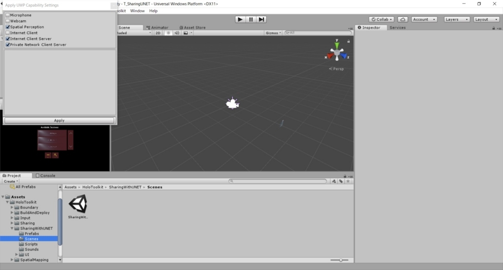Click the green Y axis gizmo cone
This screenshot has width=503, height=270.
tap(337, 45)
